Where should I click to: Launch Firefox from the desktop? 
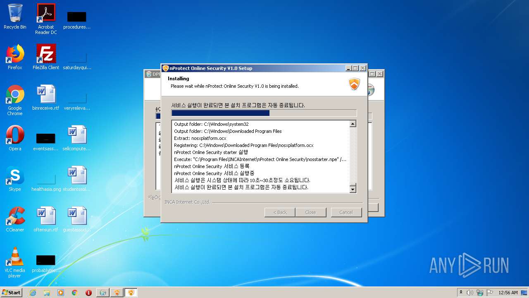click(15, 57)
